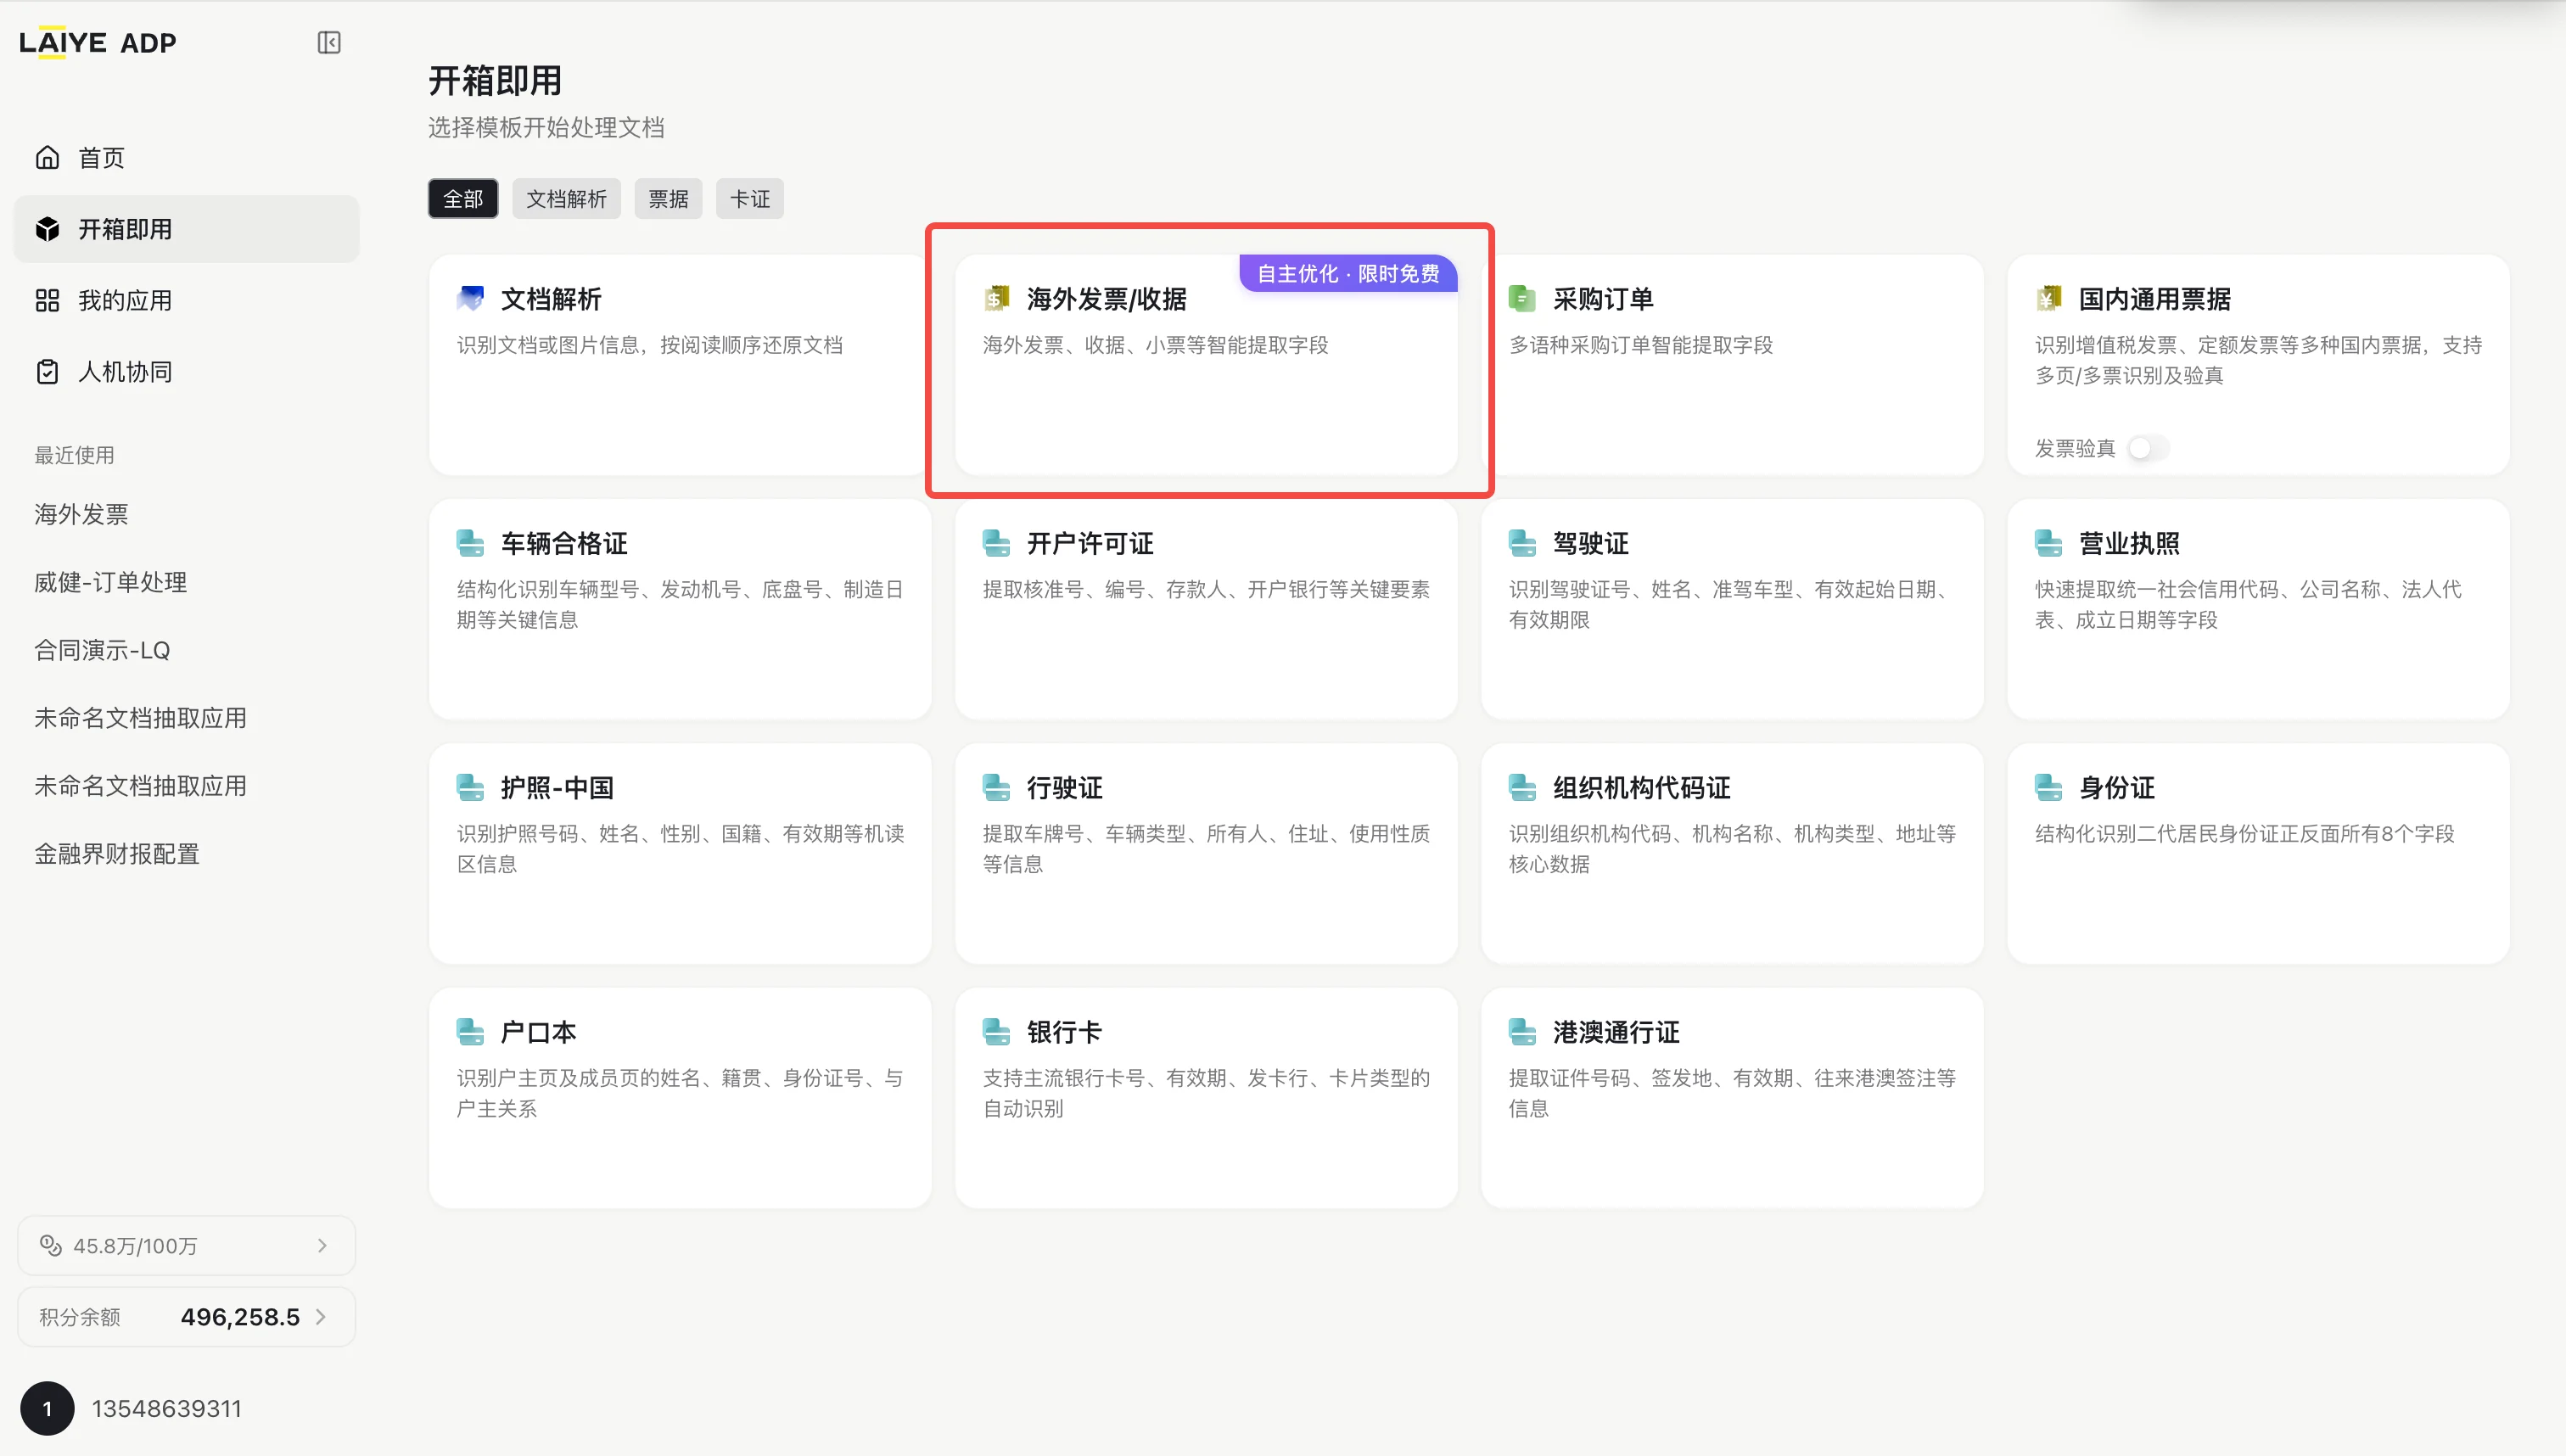Click the user avatar circle labeled 1
The height and width of the screenshot is (1456, 2566).
click(47, 1408)
